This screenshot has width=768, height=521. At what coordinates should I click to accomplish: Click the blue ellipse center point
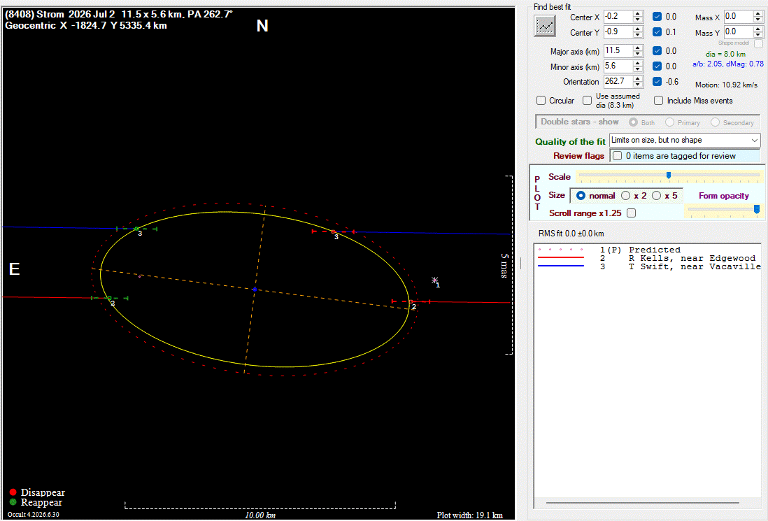255,290
